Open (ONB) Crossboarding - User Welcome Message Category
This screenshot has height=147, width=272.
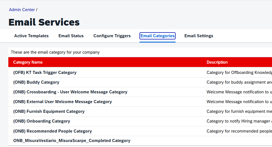(x=70, y=92)
